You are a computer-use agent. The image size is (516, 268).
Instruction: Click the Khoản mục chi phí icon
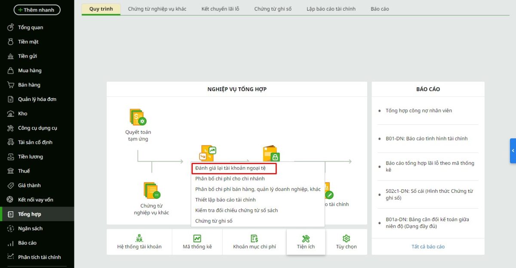[x=254, y=238]
